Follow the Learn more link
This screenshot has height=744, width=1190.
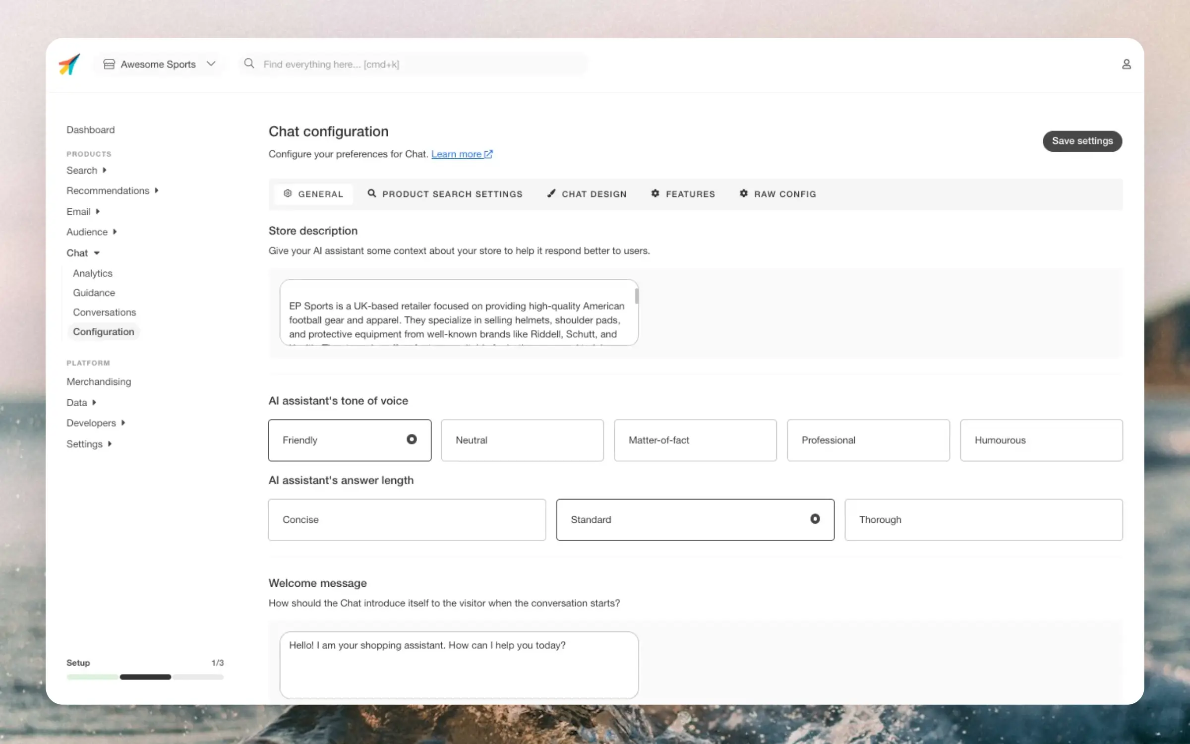pos(456,154)
